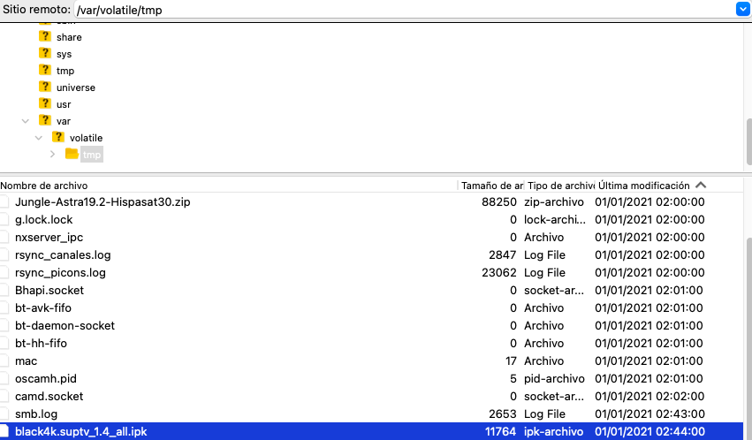Sort files by Última modificación column
Viewport: 752px width, 440px height.
(x=643, y=186)
